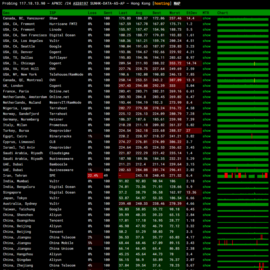The height and width of the screenshot is (270, 270).
Task: Show MTR for Dallas Softlayer row
Action: tap(207, 58)
